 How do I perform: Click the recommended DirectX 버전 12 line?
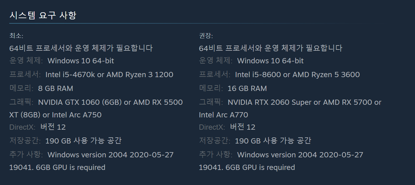click(243, 127)
